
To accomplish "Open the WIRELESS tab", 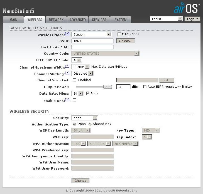I will click(35, 20).
